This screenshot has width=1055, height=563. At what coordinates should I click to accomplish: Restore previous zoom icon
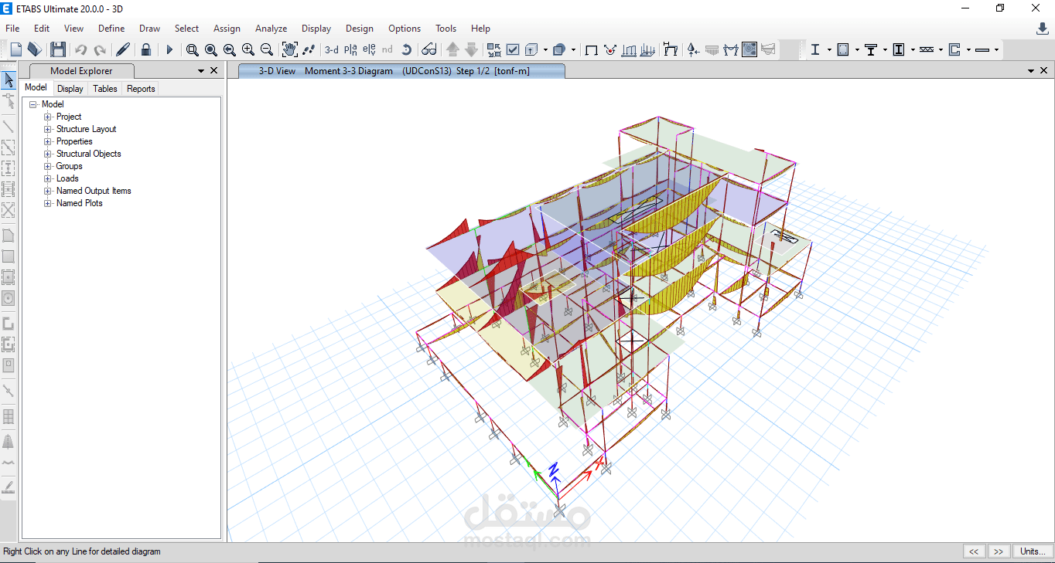(x=230, y=49)
